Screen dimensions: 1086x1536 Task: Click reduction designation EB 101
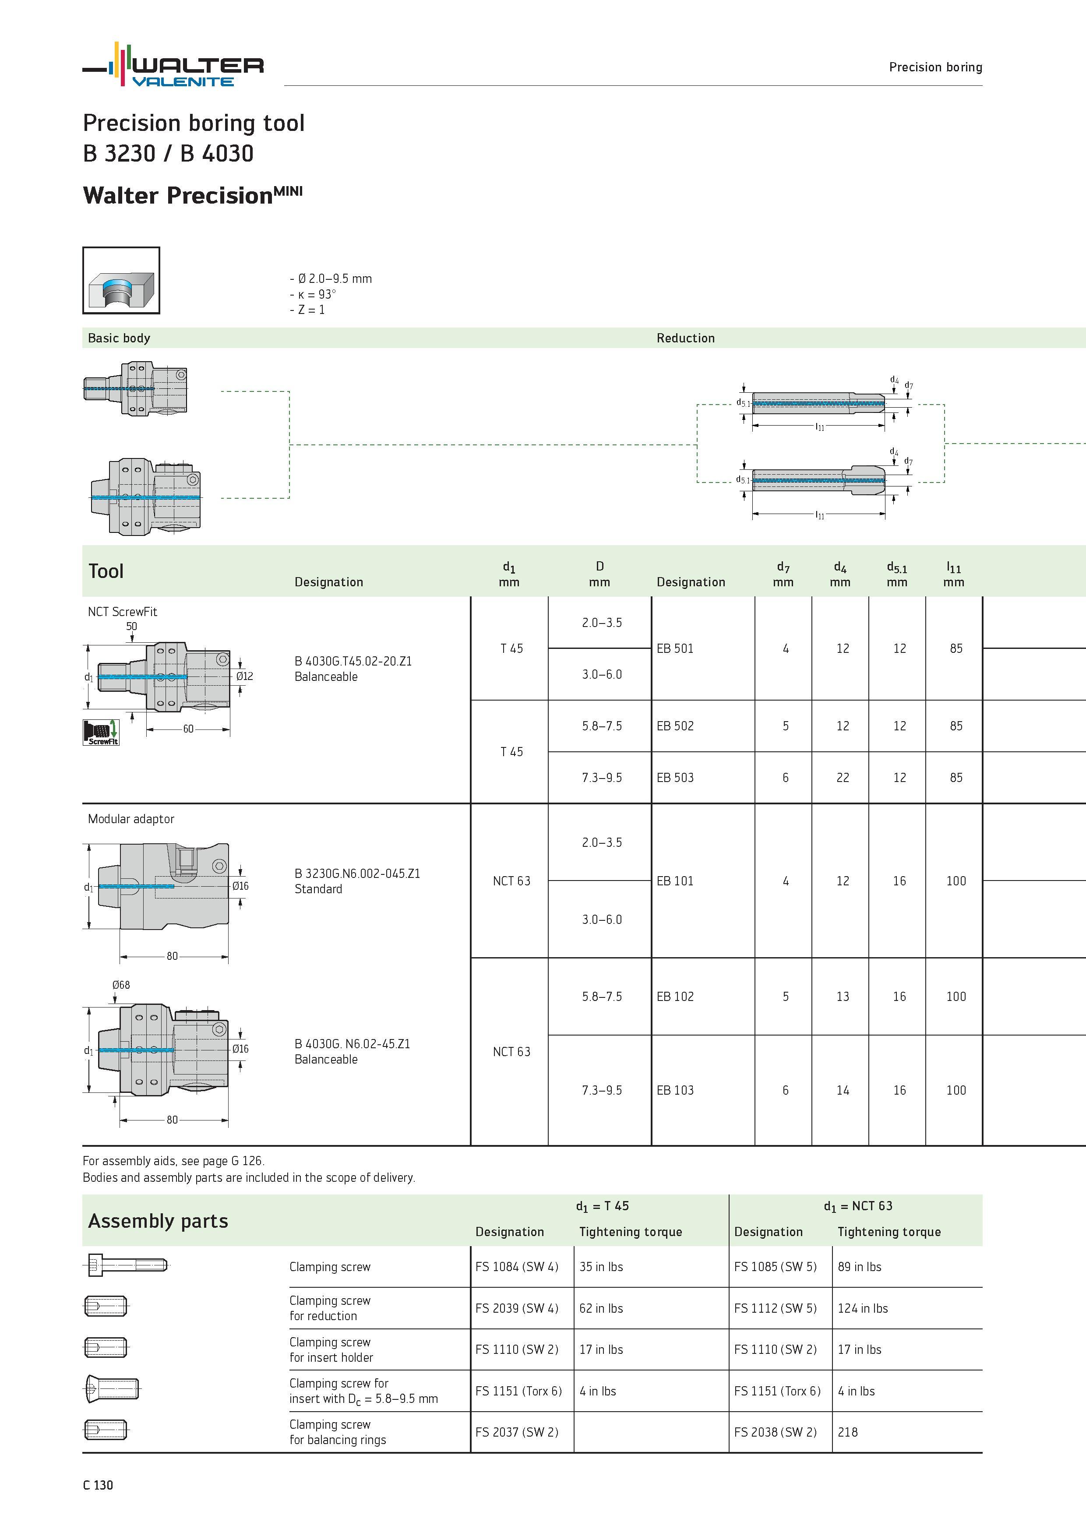tap(675, 881)
